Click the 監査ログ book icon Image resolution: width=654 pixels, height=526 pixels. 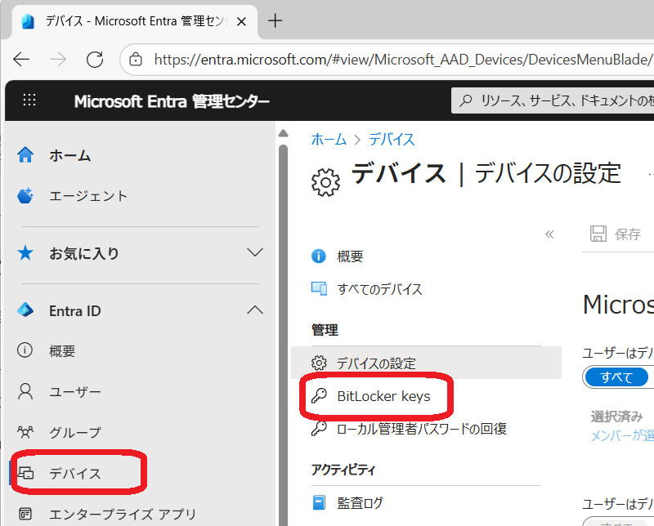pos(319,502)
